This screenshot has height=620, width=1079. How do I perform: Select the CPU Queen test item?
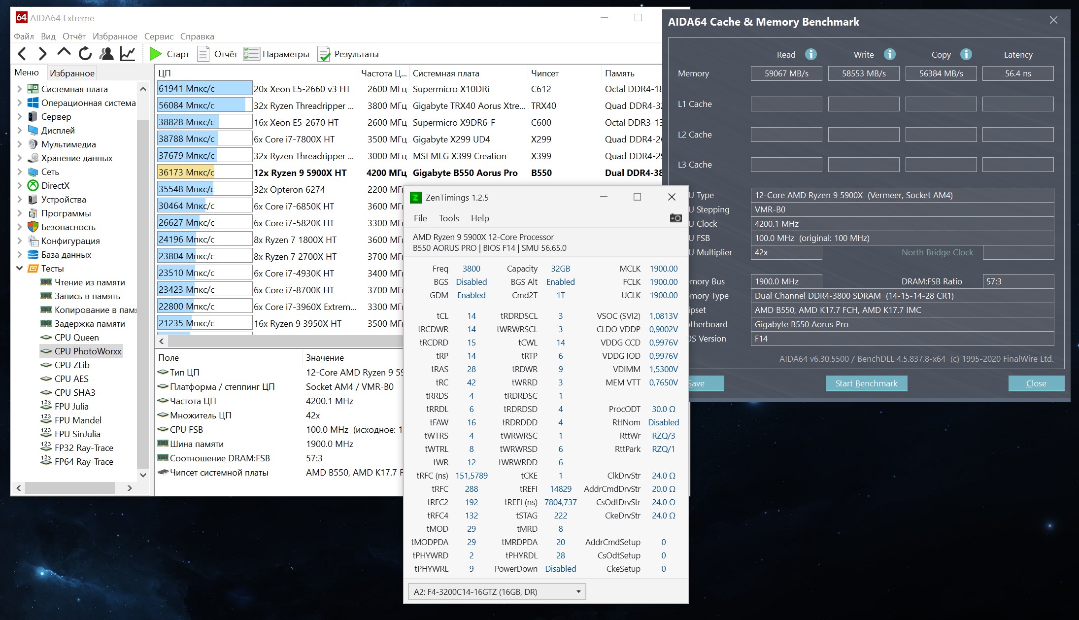tap(76, 338)
